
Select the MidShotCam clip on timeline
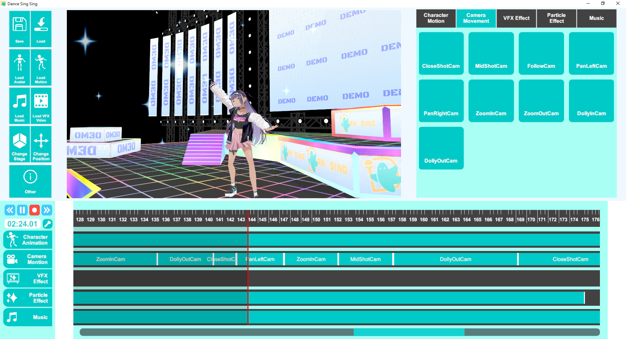[x=365, y=259]
